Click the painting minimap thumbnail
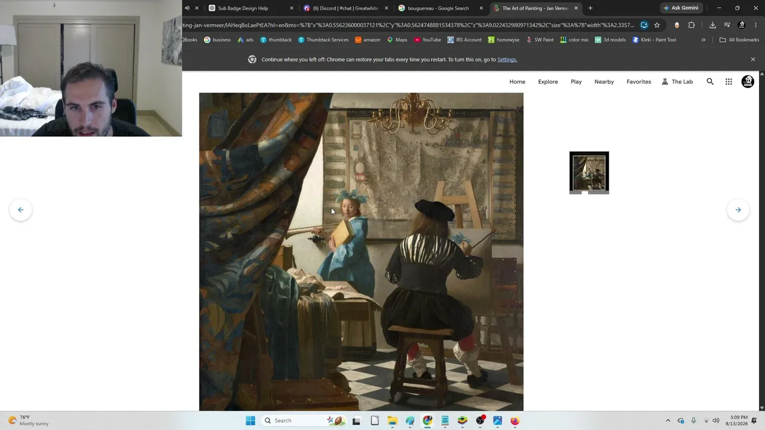The height and width of the screenshot is (430, 765). 589,173
